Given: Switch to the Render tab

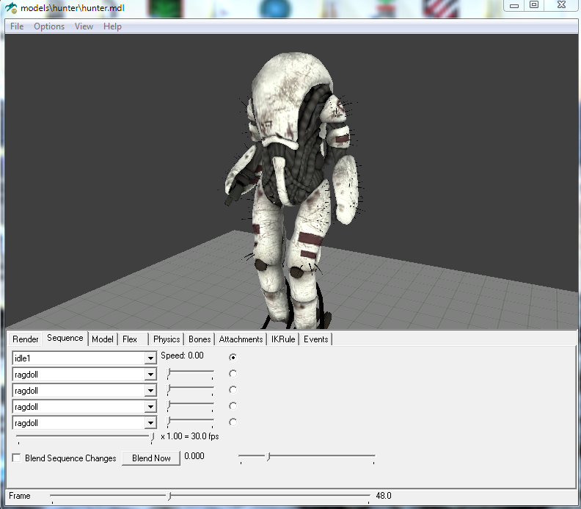Looking at the screenshot, I should [25, 339].
